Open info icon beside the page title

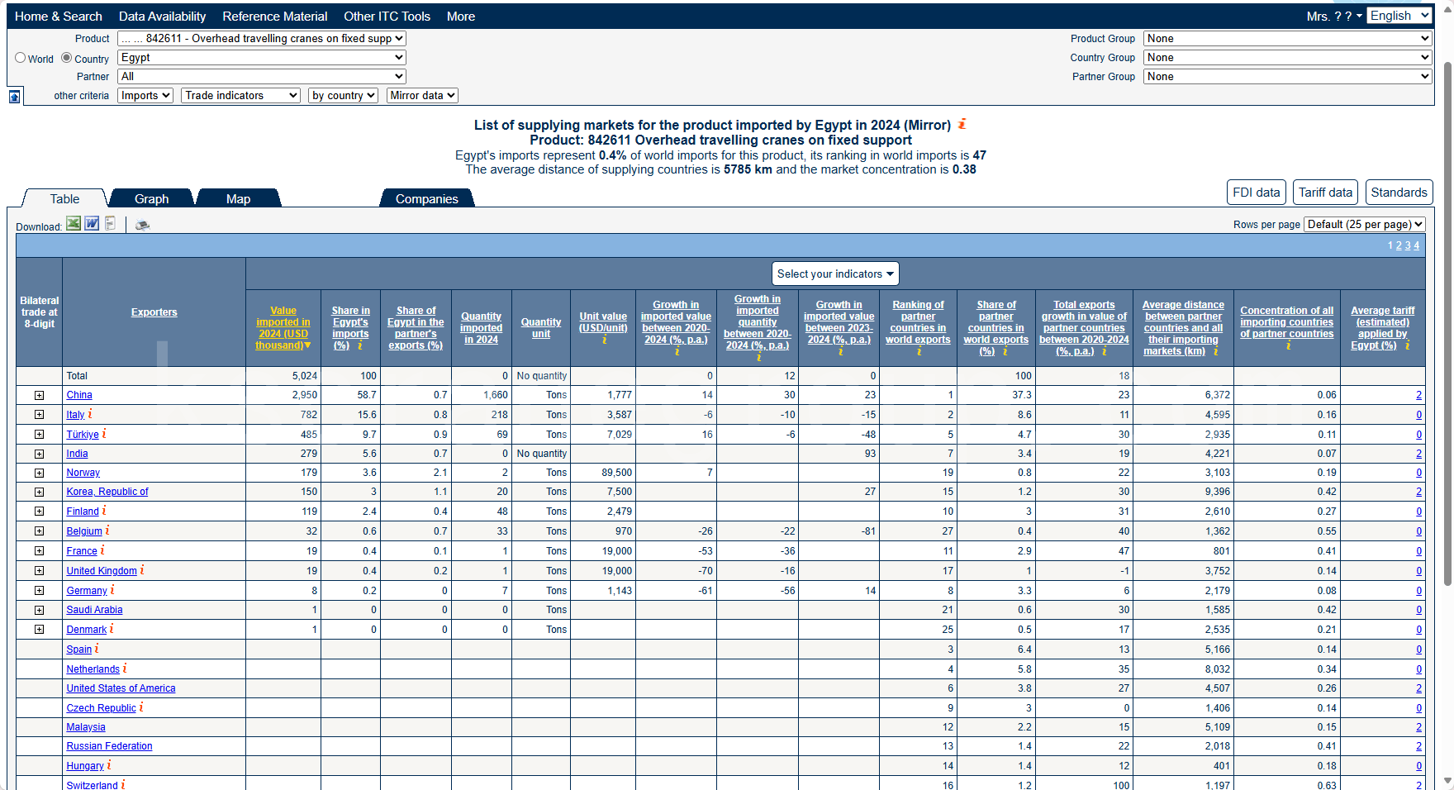point(962,125)
